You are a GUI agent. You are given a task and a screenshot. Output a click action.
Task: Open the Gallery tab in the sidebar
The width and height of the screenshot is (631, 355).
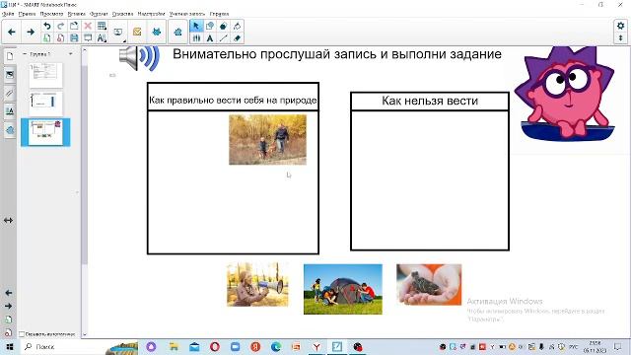tap(10, 75)
